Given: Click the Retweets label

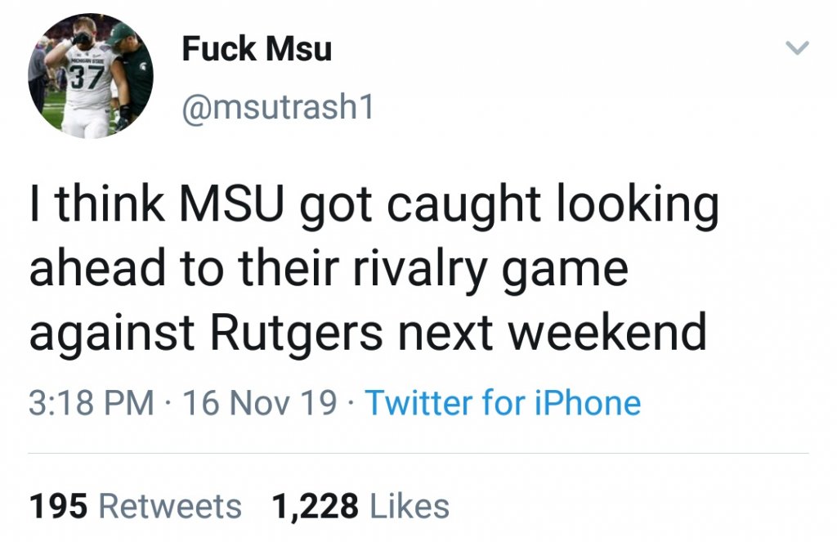Looking at the screenshot, I should point(170,506).
